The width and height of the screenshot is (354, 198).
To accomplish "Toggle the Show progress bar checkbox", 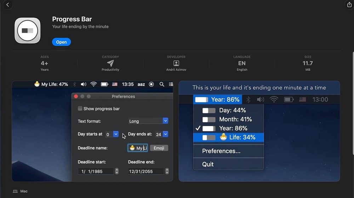I will 80,108.
